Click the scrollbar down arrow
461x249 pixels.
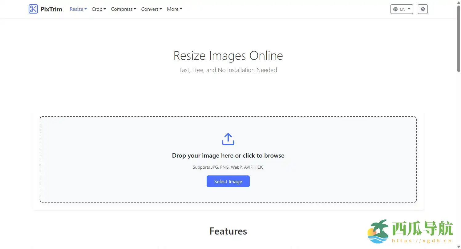(459, 247)
